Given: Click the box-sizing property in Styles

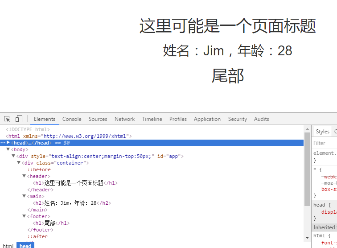Looking at the screenshot, I should pos(329,189).
